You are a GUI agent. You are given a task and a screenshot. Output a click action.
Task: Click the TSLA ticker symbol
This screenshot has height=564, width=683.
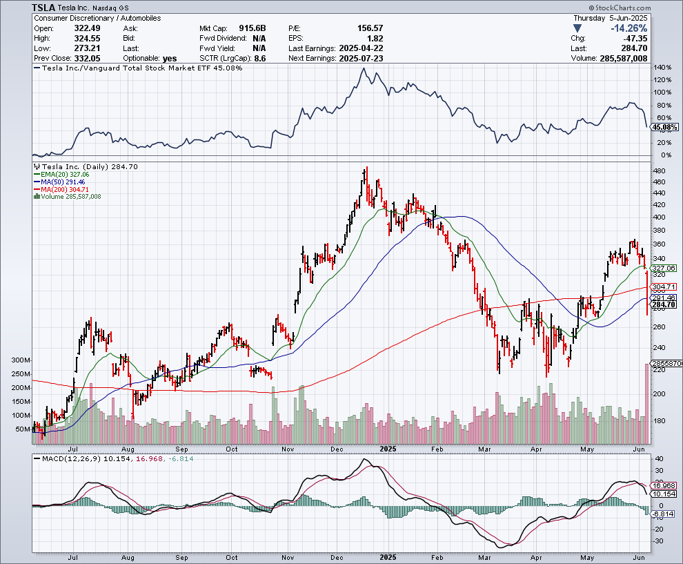43,8
